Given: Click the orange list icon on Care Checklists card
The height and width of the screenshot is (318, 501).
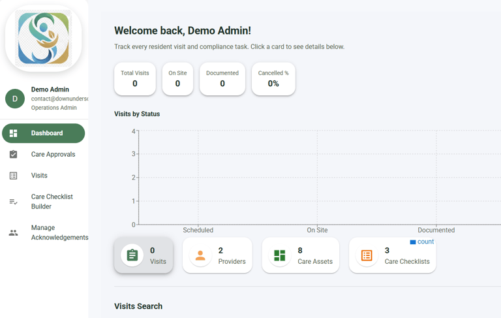Looking at the screenshot, I should pos(367,255).
